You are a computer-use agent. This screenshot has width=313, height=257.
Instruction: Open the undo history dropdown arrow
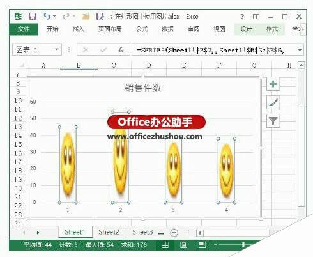point(54,17)
